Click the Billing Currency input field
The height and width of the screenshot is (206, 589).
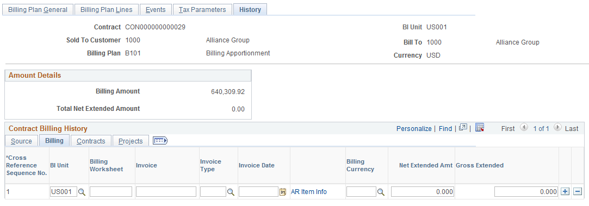click(x=361, y=192)
